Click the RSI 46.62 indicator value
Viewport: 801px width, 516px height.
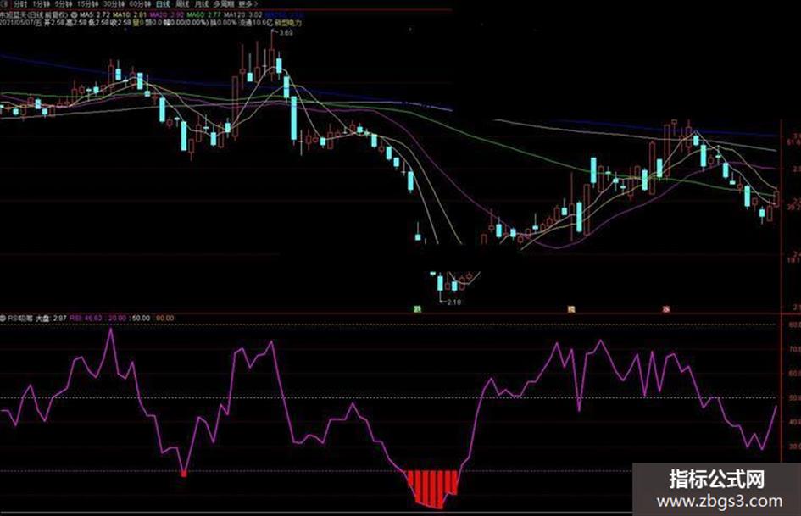pyautogui.click(x=86, y=318)
